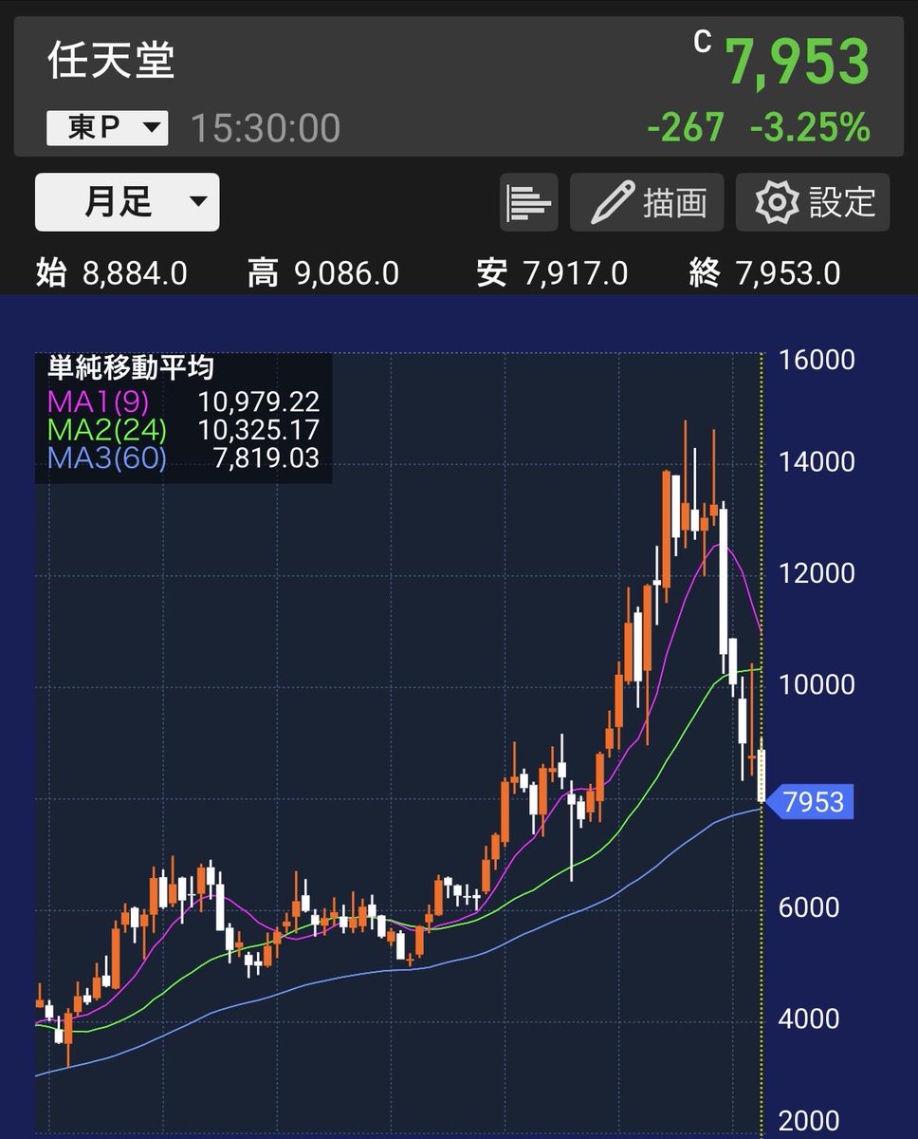918x1139 pixels.
Task: Click the 単純移動平均 legend title
Action: [131, 368]
